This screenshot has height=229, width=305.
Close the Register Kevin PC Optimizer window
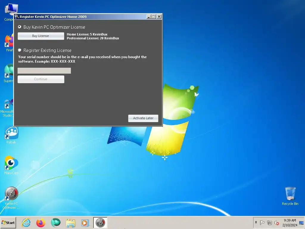(x=159, y=17)
